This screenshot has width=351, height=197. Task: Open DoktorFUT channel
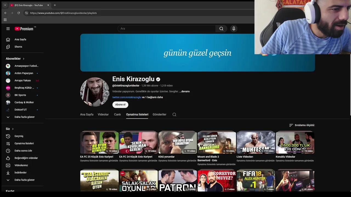(22, 110)
